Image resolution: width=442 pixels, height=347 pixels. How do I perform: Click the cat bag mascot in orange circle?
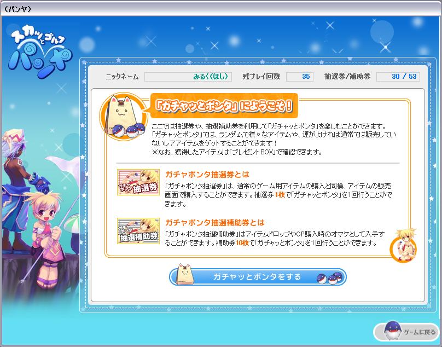pos(123,117)
